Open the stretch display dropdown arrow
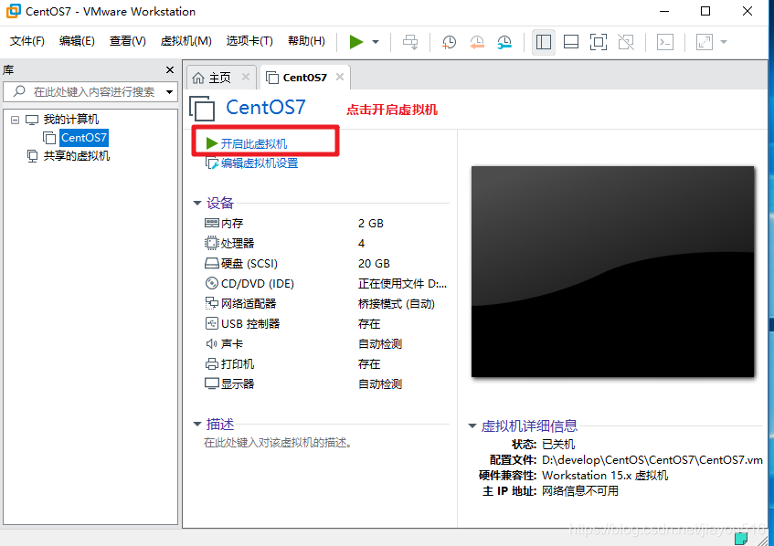 [724, 42]
